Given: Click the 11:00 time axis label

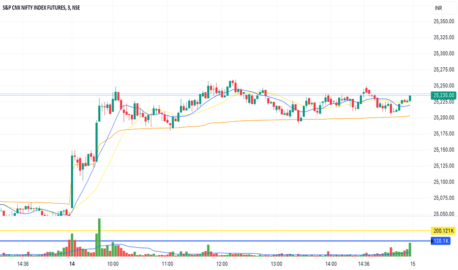Looking at the screenshot, I should tap(168, 264).
